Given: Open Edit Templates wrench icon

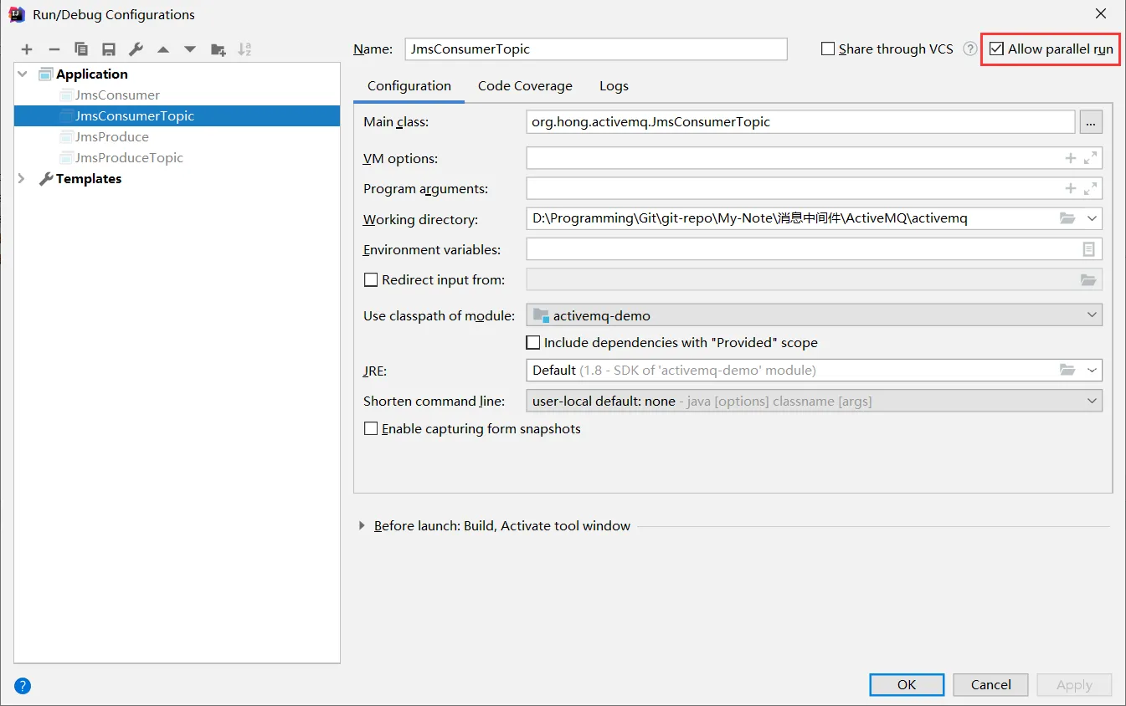Looking at the screenshot, I should click(x=136, y=49).
